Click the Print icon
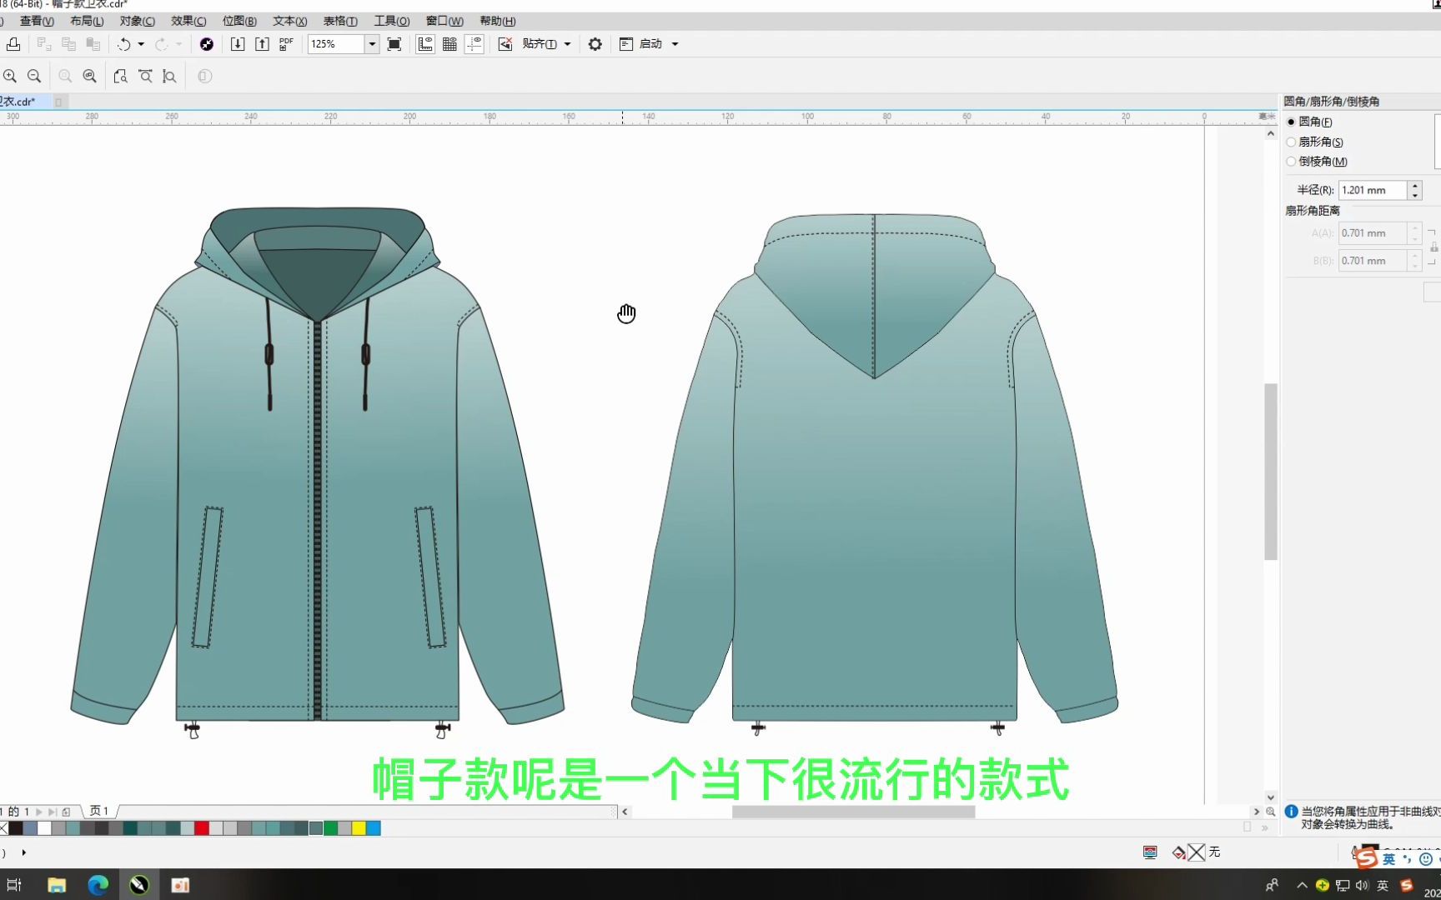 (13, 43)
